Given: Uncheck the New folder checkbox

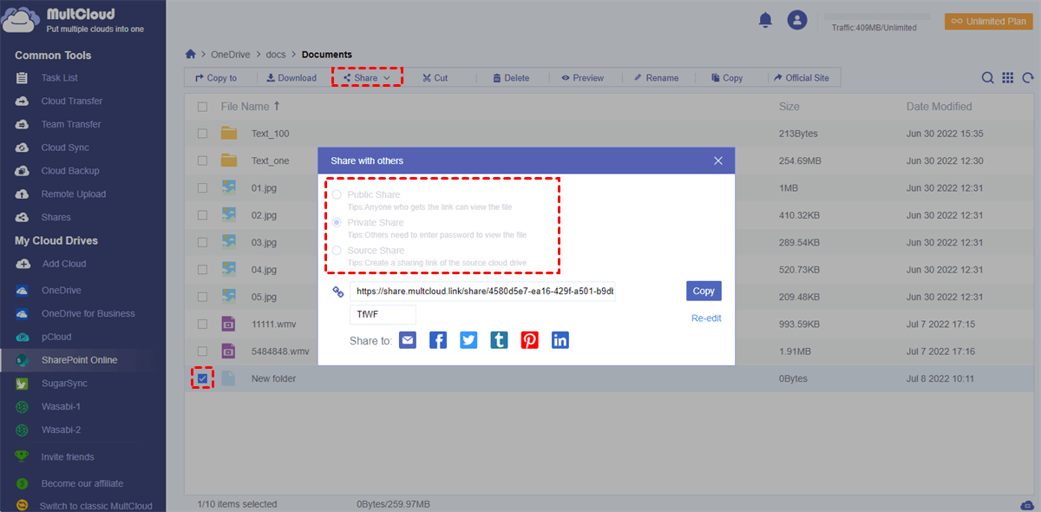Looking at the screenshot, I should (202, 378).
